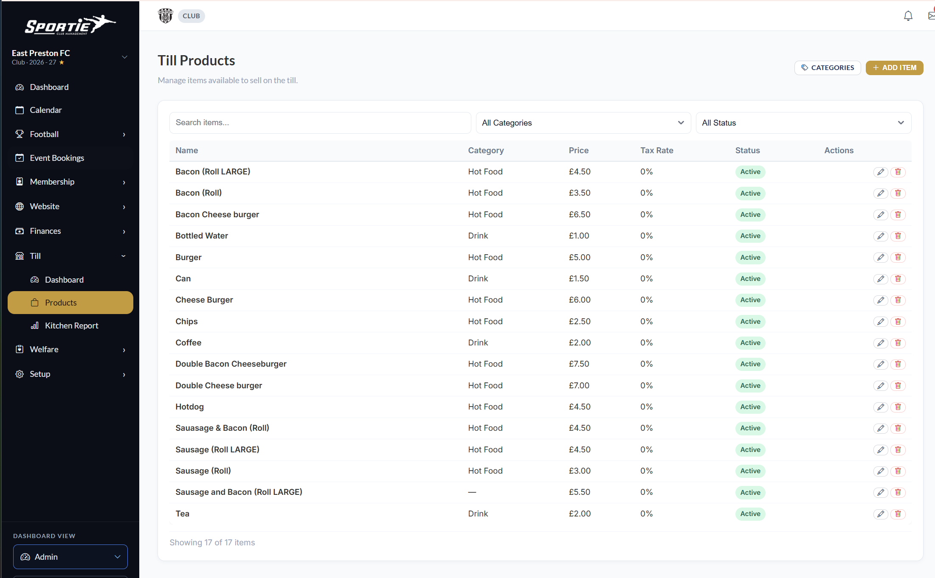The width and height of the screenshot is (935, 578).
Task: Delete the Cheese Burger item
Action: 898,300
